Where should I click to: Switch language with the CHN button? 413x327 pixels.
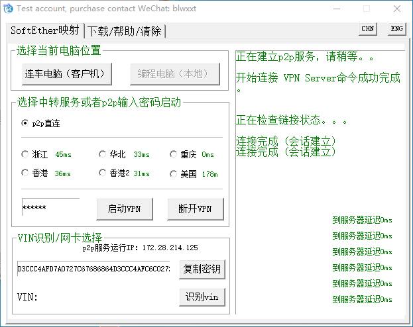pyautogui.click(x=368, y=28)
